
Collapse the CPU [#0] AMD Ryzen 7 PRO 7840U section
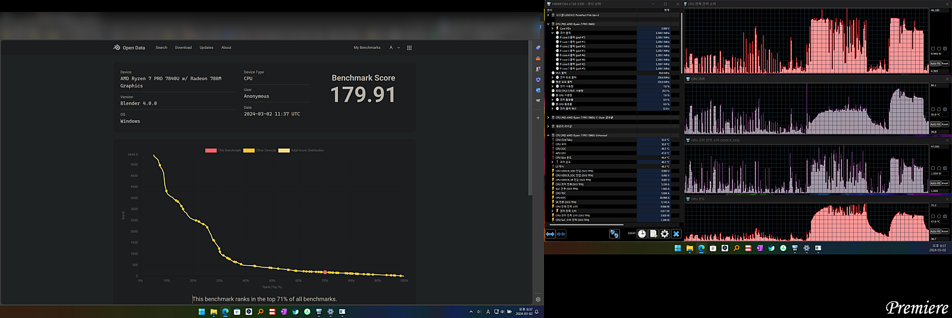point(548,24)
